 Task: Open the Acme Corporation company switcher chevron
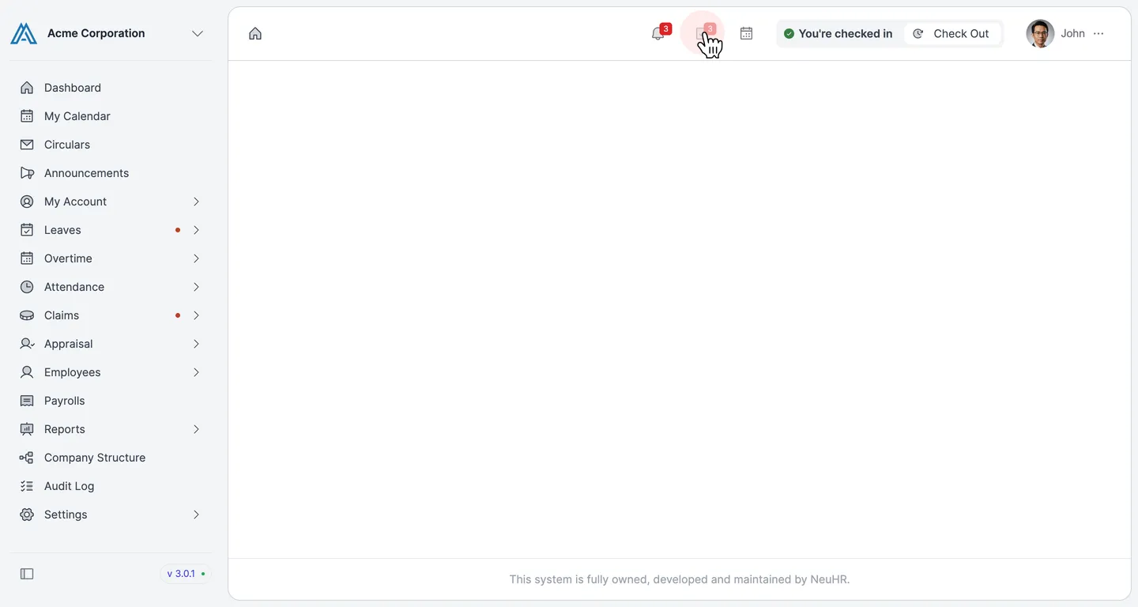(x=198, y=33)
